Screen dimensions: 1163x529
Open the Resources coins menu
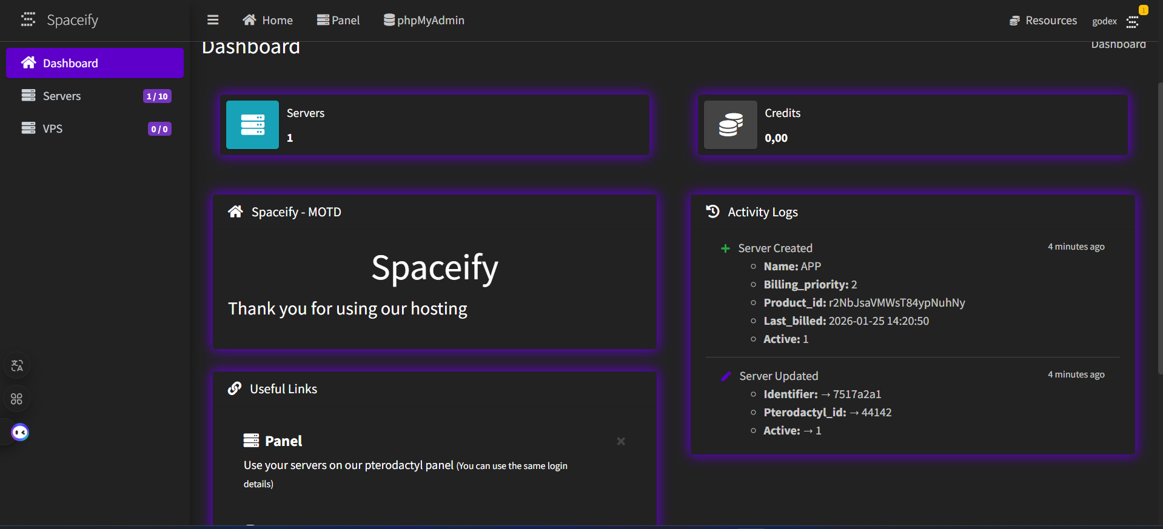coord(1043,21)
